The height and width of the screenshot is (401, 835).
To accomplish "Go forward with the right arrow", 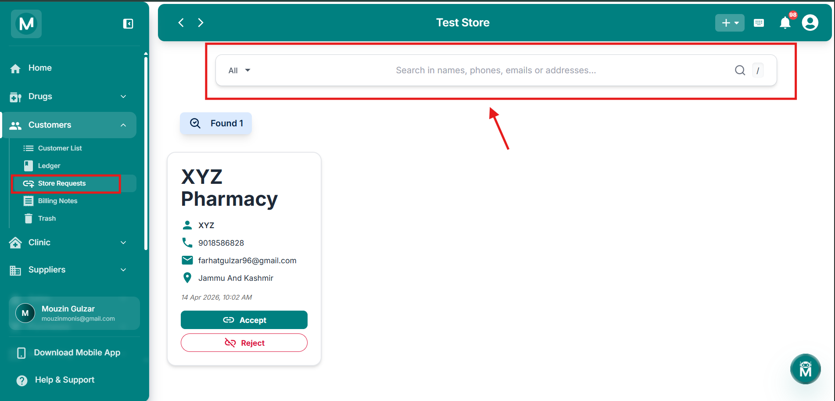I will pyautogui.click(x=201, y=22).
